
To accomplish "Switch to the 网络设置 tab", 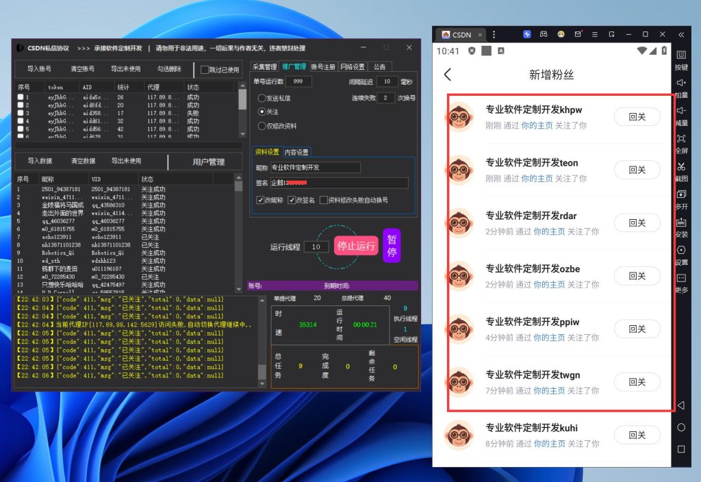I will pos(353,67).
